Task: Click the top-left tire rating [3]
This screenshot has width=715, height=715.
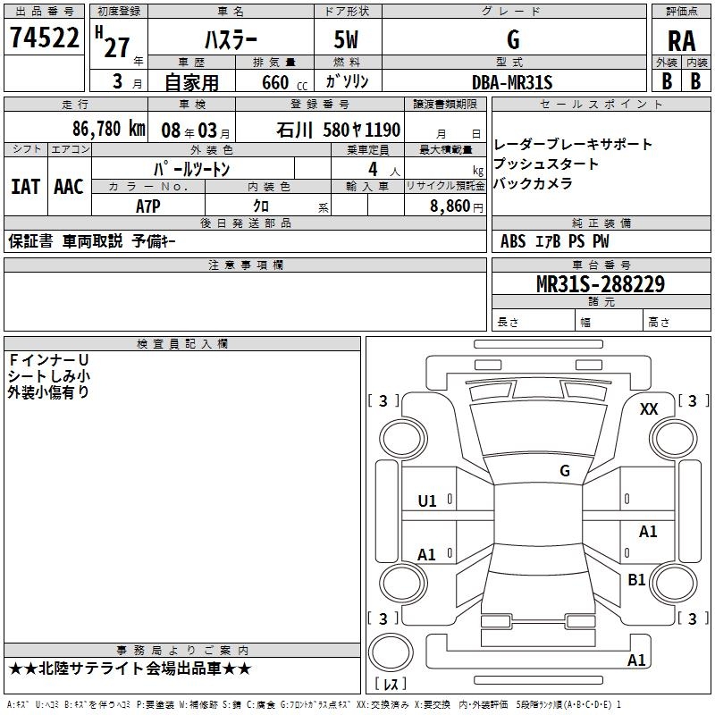Action: pos(383,401)
